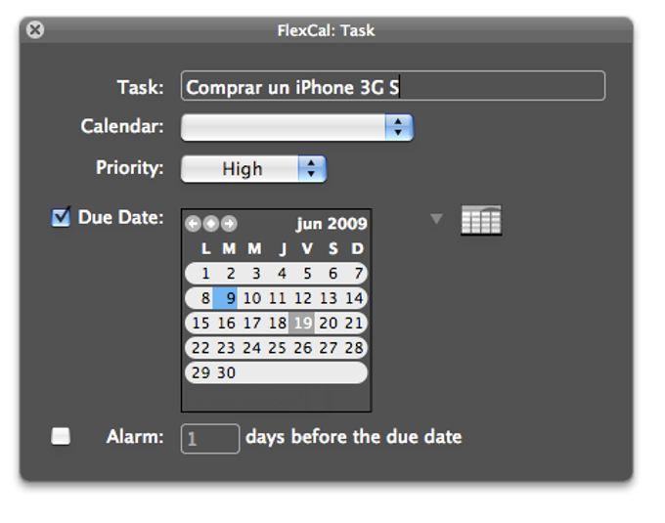Jump to today using the diamond button
Viewport: 665px width, 523px height.
tap(210, 224)
